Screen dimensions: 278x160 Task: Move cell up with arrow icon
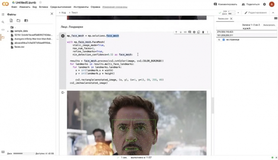tap(176, 32)
